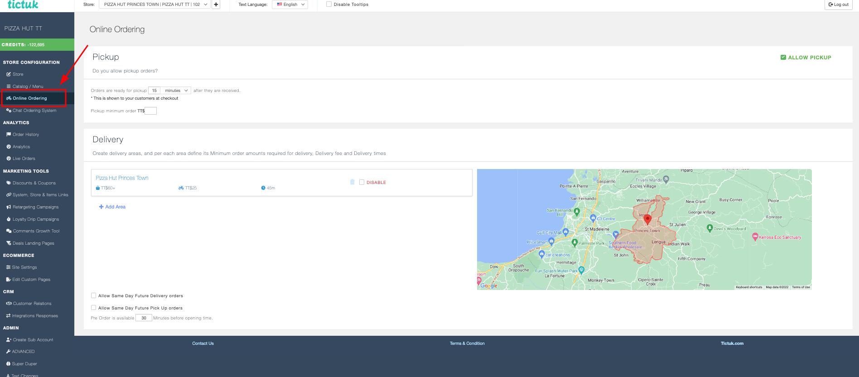Click the trash icon for Pizza Hut Princes Town area

pos(352,182)
